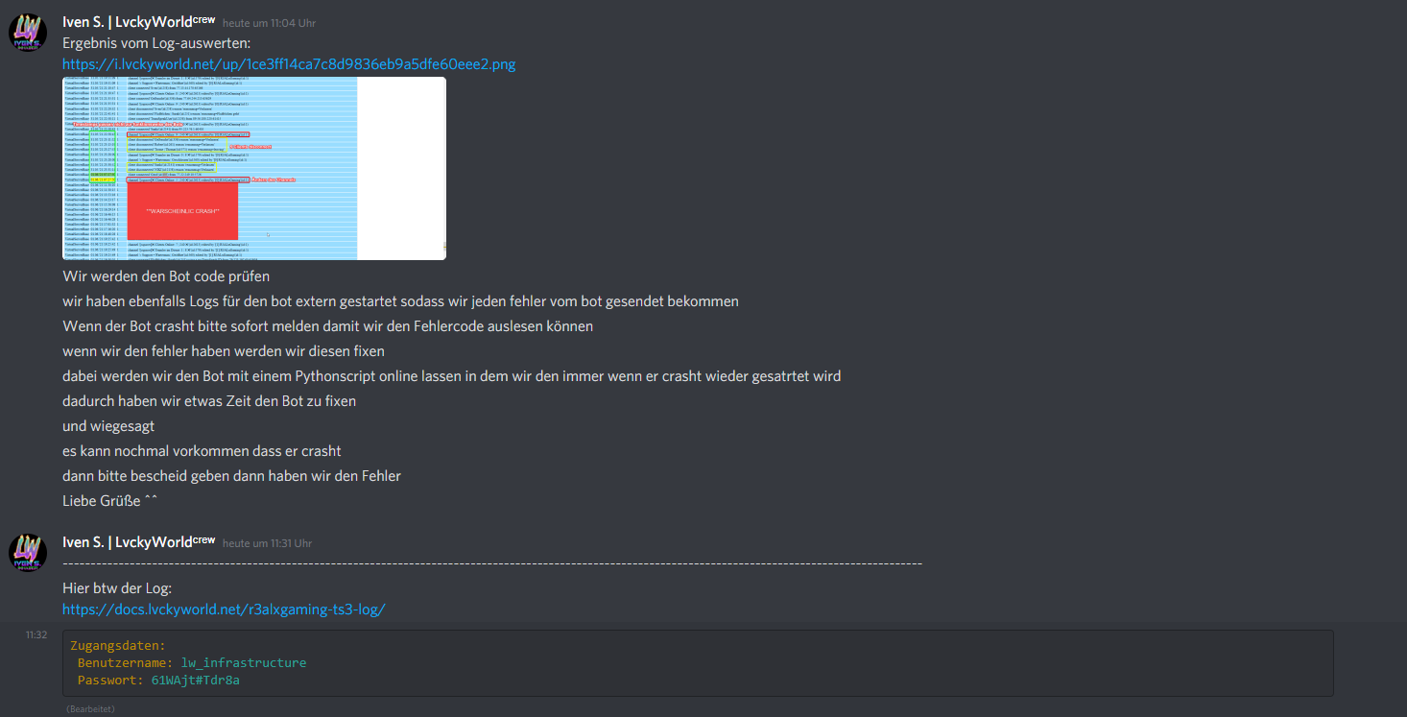Open the i.lvckyworld.net image link
The width and height of the screenshot is (1407, 717).
tap(289, 64)
